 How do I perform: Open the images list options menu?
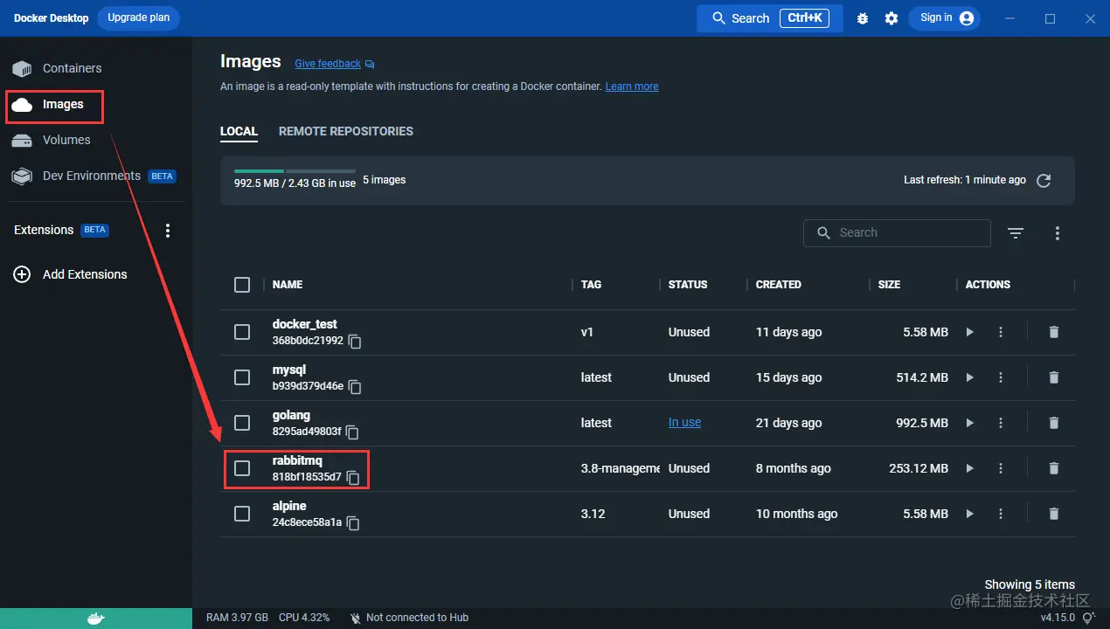click(x=1058, y=233)
